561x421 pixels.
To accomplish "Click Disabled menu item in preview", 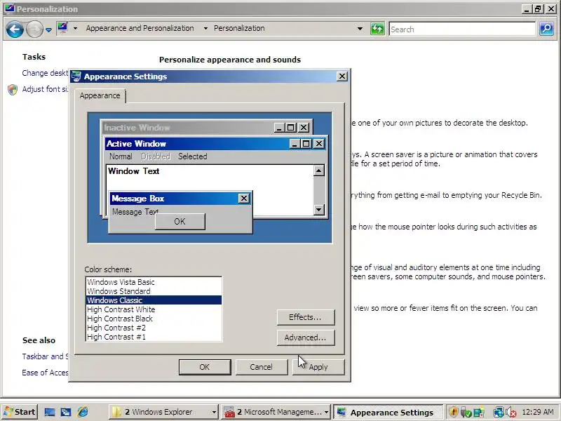I will pos(155,156).
